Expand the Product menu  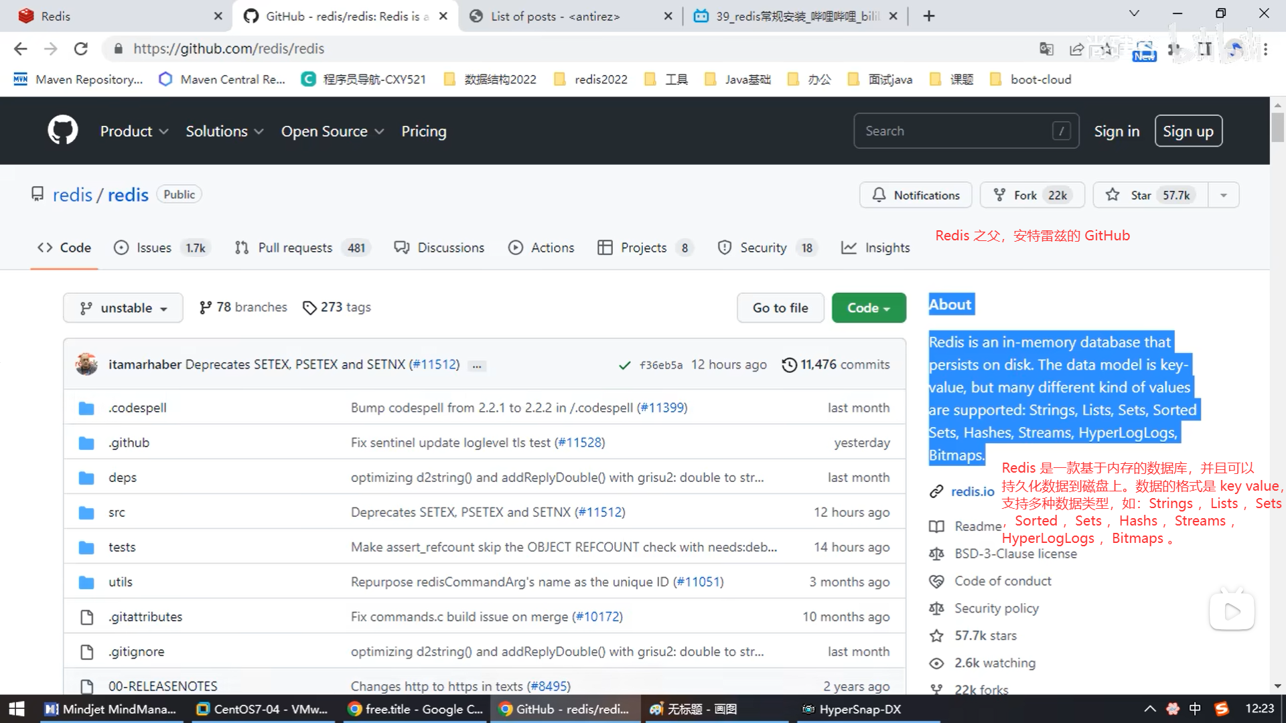click(133, 131)
